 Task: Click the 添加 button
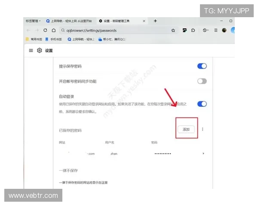(186, 130)
